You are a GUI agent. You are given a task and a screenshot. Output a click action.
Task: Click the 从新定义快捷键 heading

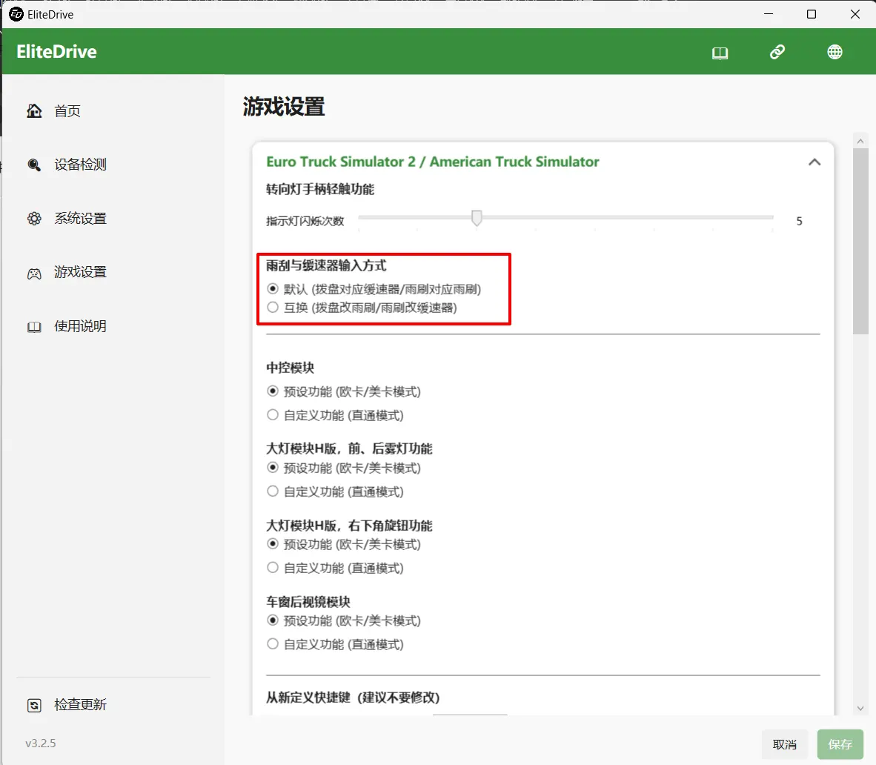pyautogui.click(x=353, y=698)
